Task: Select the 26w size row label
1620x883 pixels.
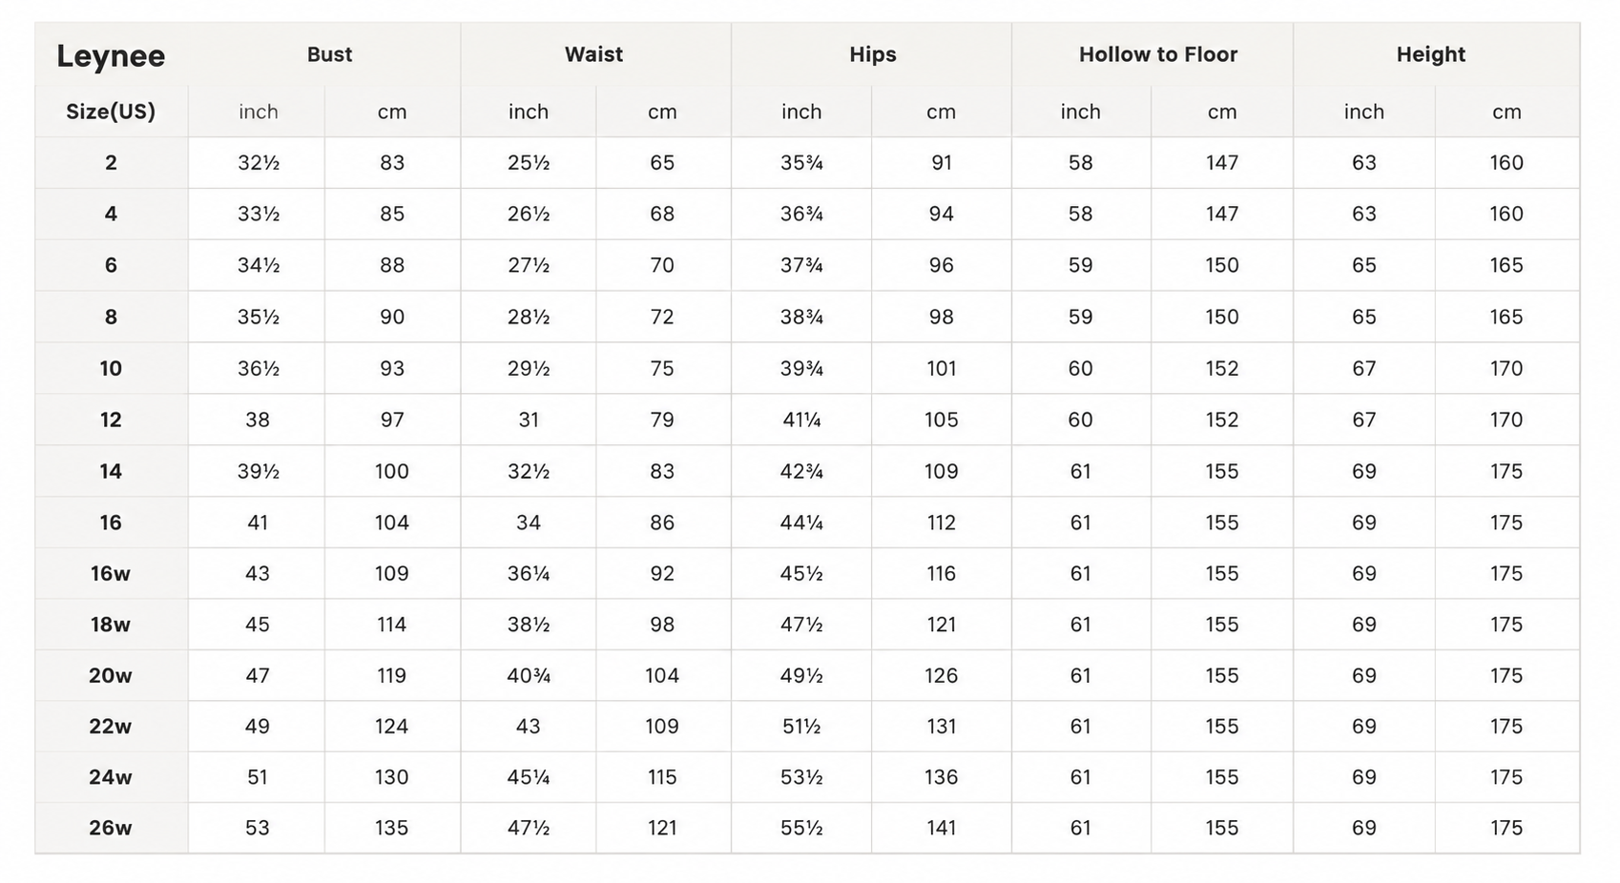Action: 111,828
